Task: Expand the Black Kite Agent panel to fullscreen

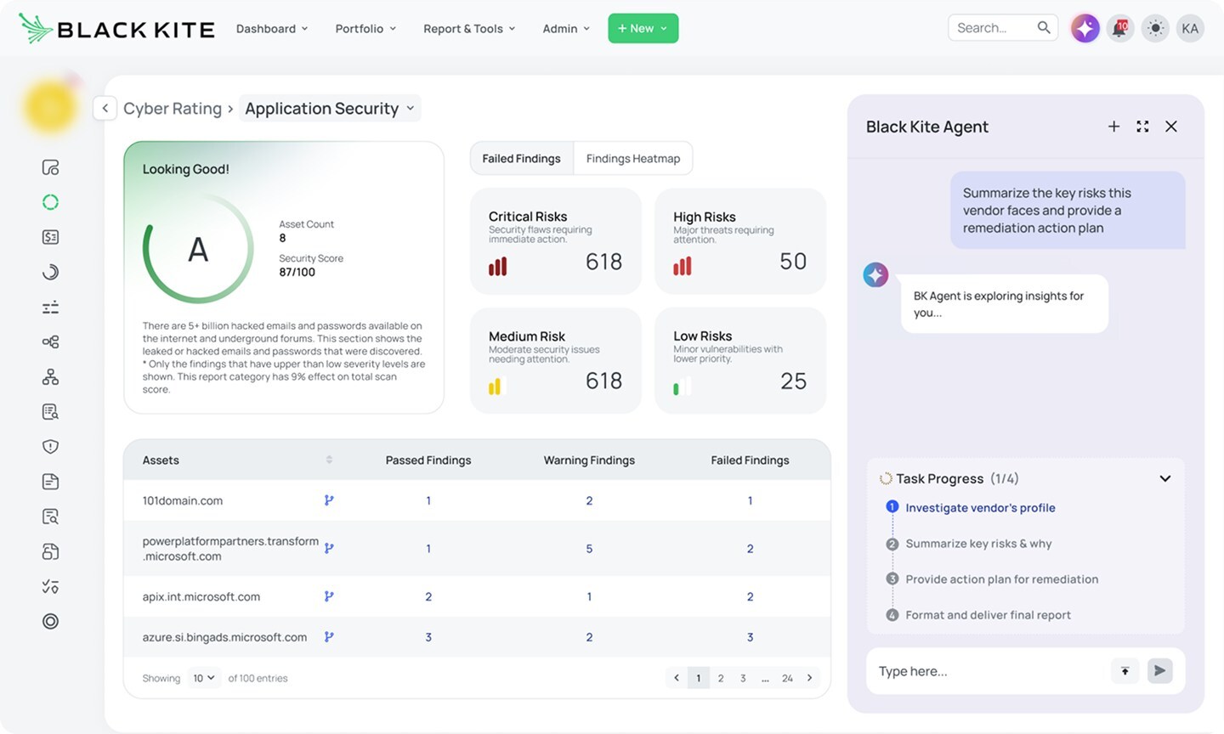Action: click(1142, 127)
